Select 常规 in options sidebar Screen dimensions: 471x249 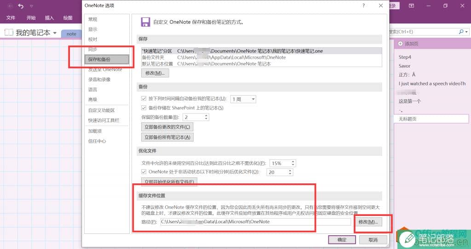point(107,19)
